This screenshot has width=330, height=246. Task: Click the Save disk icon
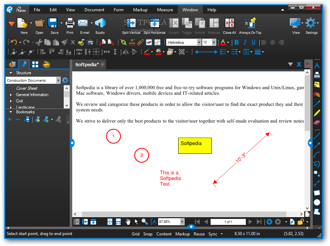tap(52, 23)
